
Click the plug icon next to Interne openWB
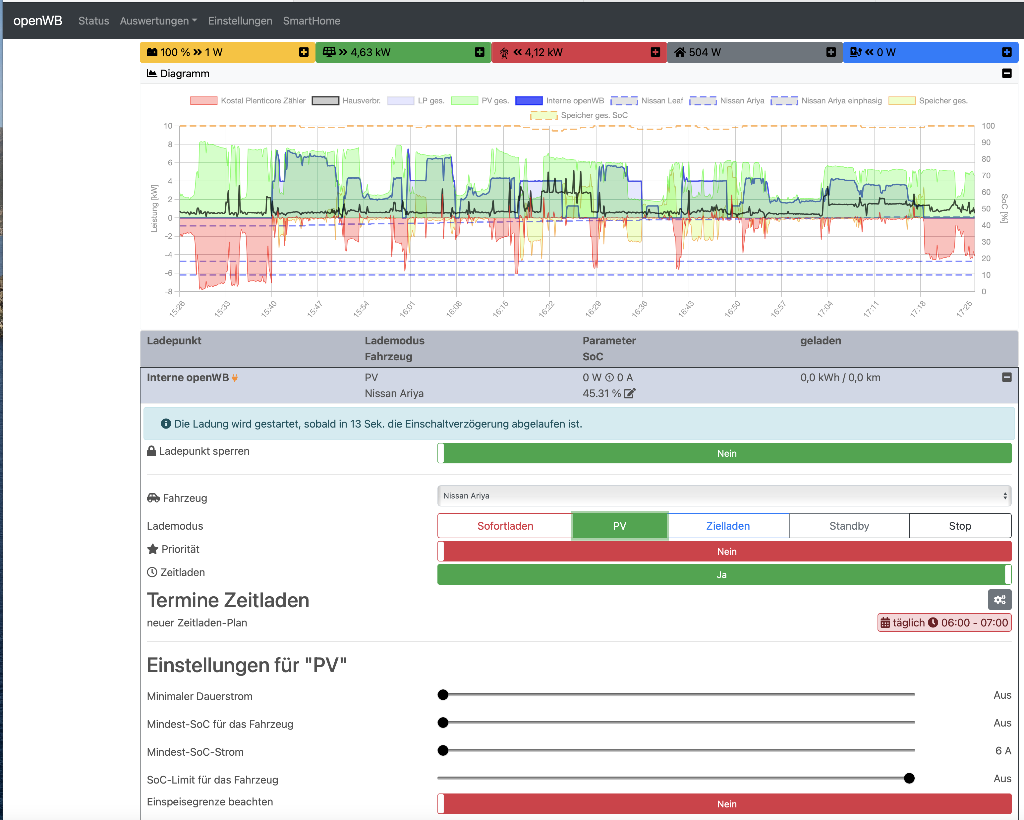point(235,378)
